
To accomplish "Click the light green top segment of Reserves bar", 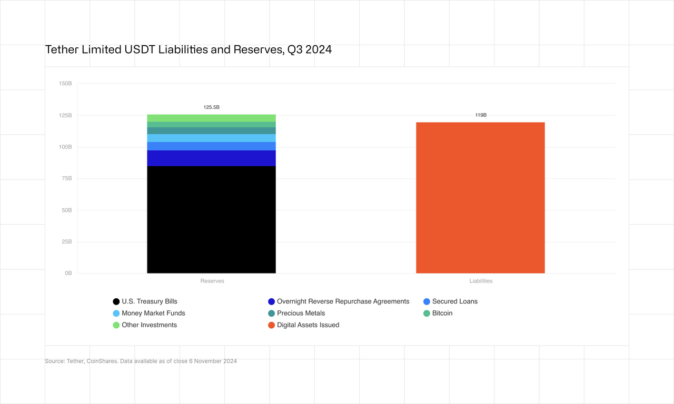I will coord(211,118).
